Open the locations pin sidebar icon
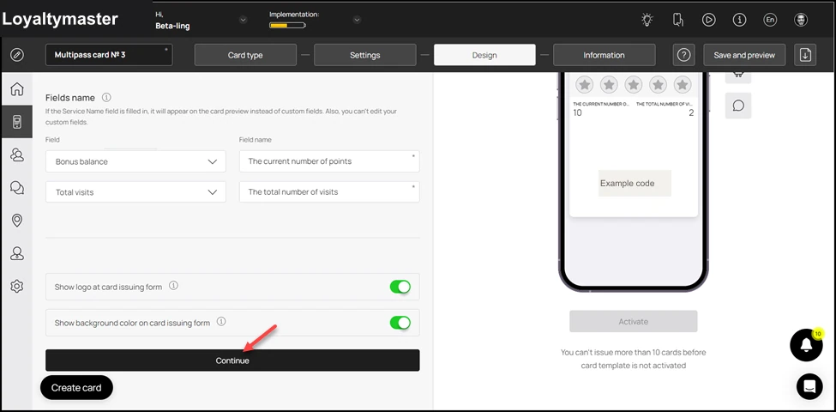Viewport: 836px width, 412px height. click(x=17, y=220)
